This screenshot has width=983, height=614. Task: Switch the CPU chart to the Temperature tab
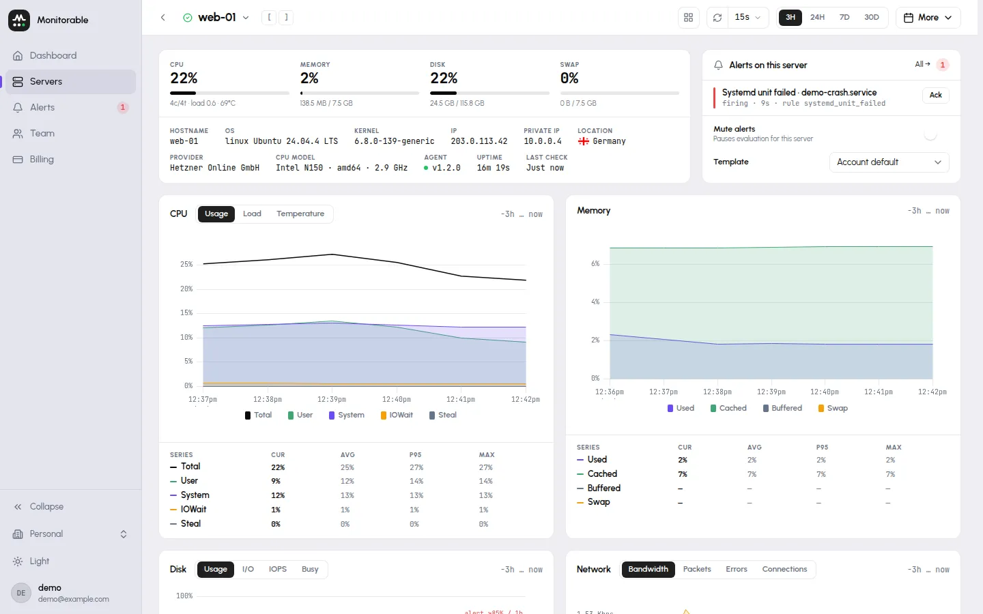coord(300,214)
